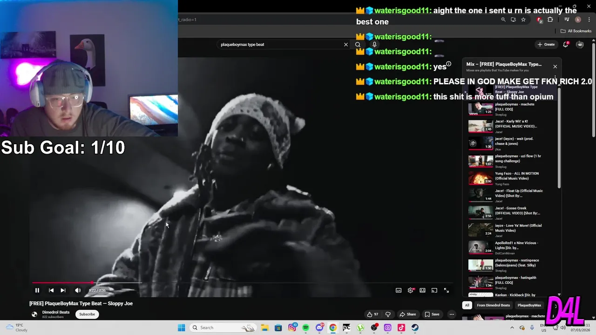Cast video to another device
The height and width of the screenshot is (335, 596).
point(434,290)
